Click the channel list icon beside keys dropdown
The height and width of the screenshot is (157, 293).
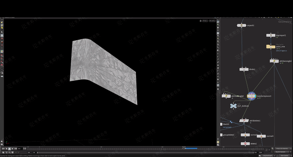pyautogui.click(x=272, y=148)
